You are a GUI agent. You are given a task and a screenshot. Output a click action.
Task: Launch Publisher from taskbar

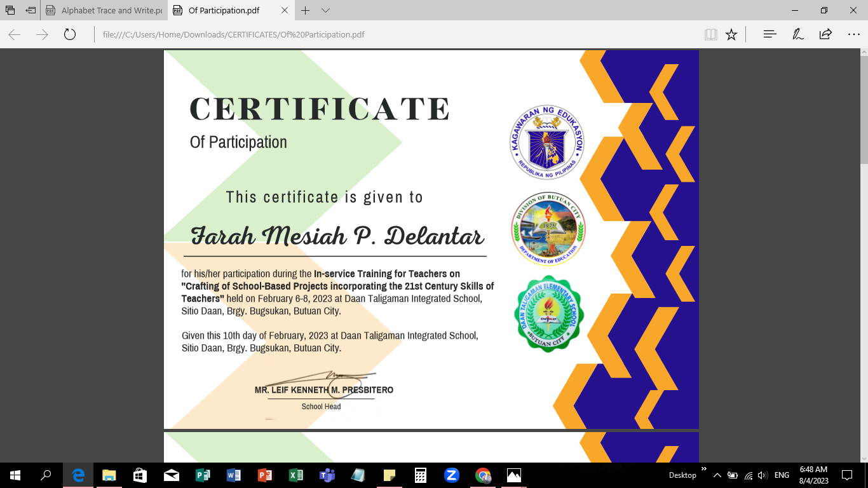tap(203, 475)
